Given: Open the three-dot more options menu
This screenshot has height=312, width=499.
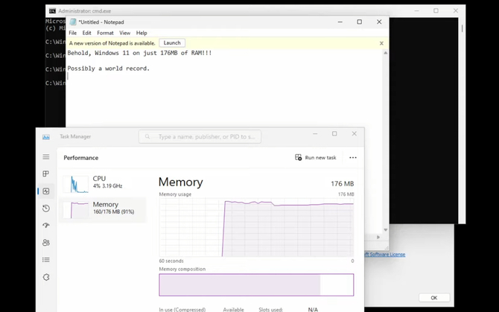Looking at the screenshot, I should click(352, 157).
